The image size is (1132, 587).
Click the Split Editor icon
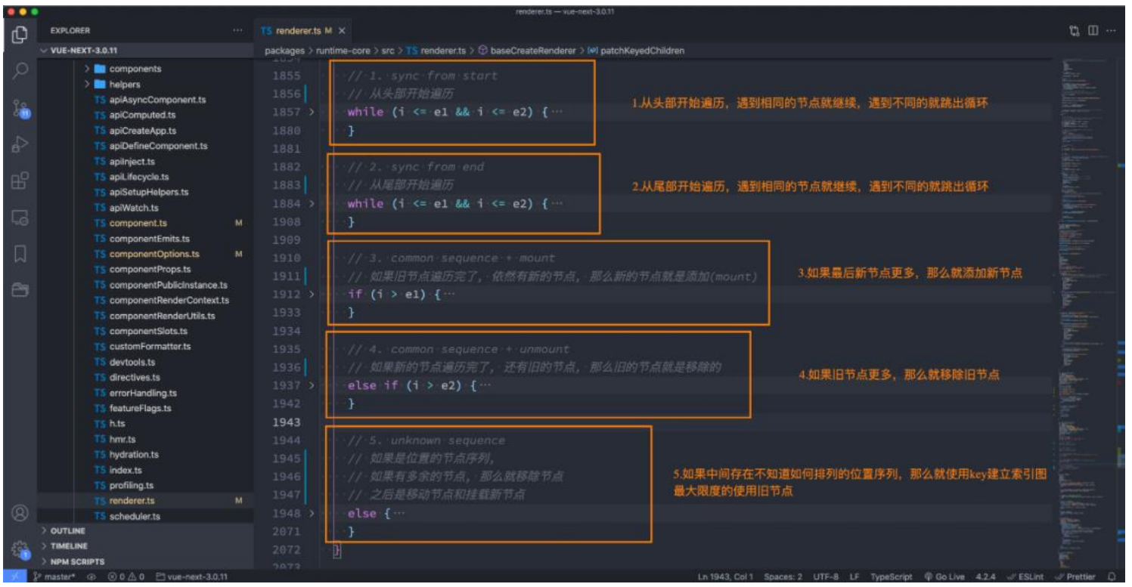1093,31
